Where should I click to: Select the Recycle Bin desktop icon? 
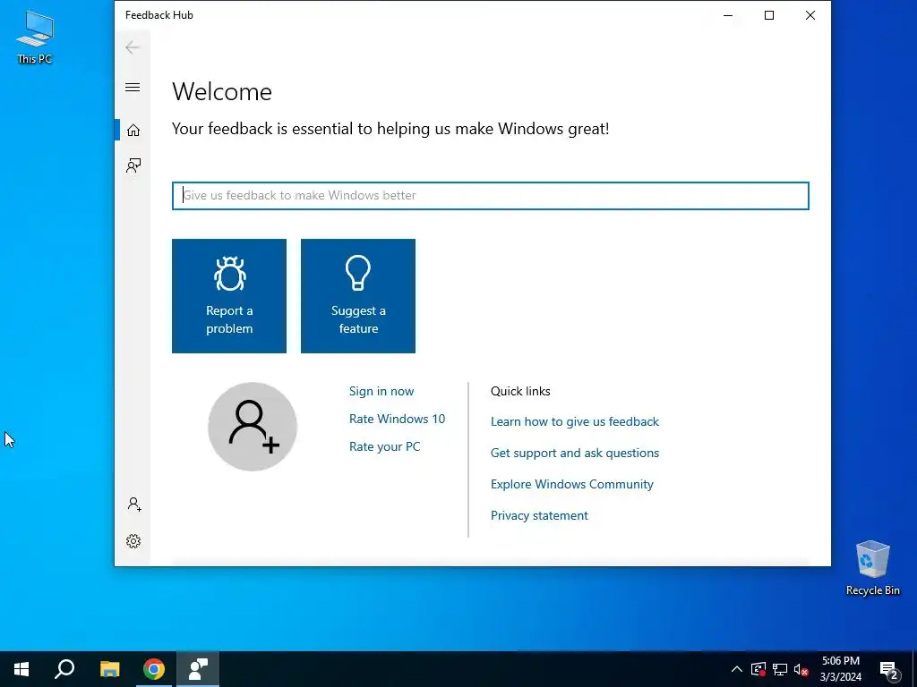coord(872,567)
